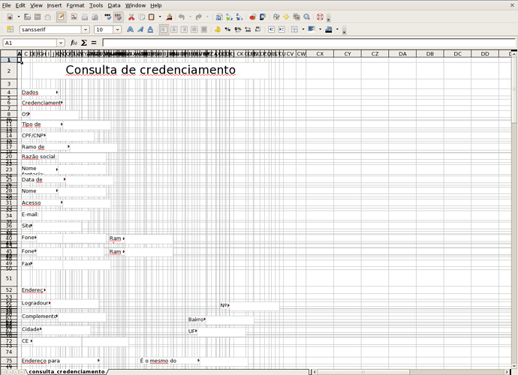Insert a Hyperlink
The image size is (518, 375).
[218, 16]
